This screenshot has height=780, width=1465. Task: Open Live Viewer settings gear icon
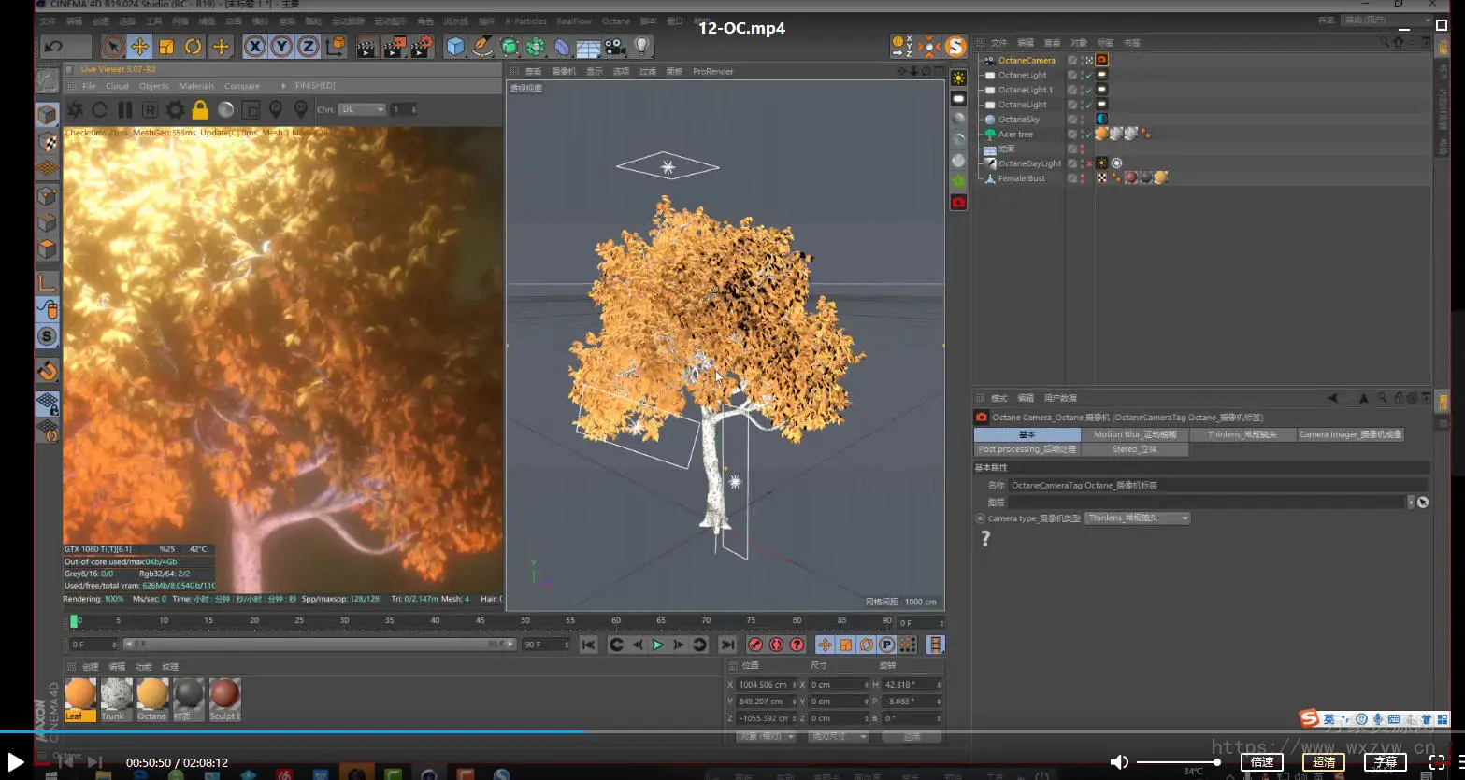coord(175,110)
